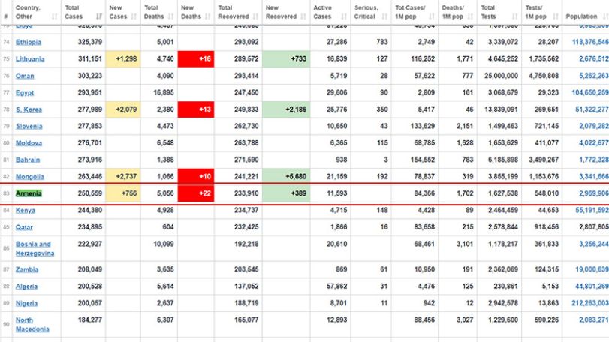609x342 pixels.
Task: Sort by Serious, Critical column arrows
Action: click(384, 16)
